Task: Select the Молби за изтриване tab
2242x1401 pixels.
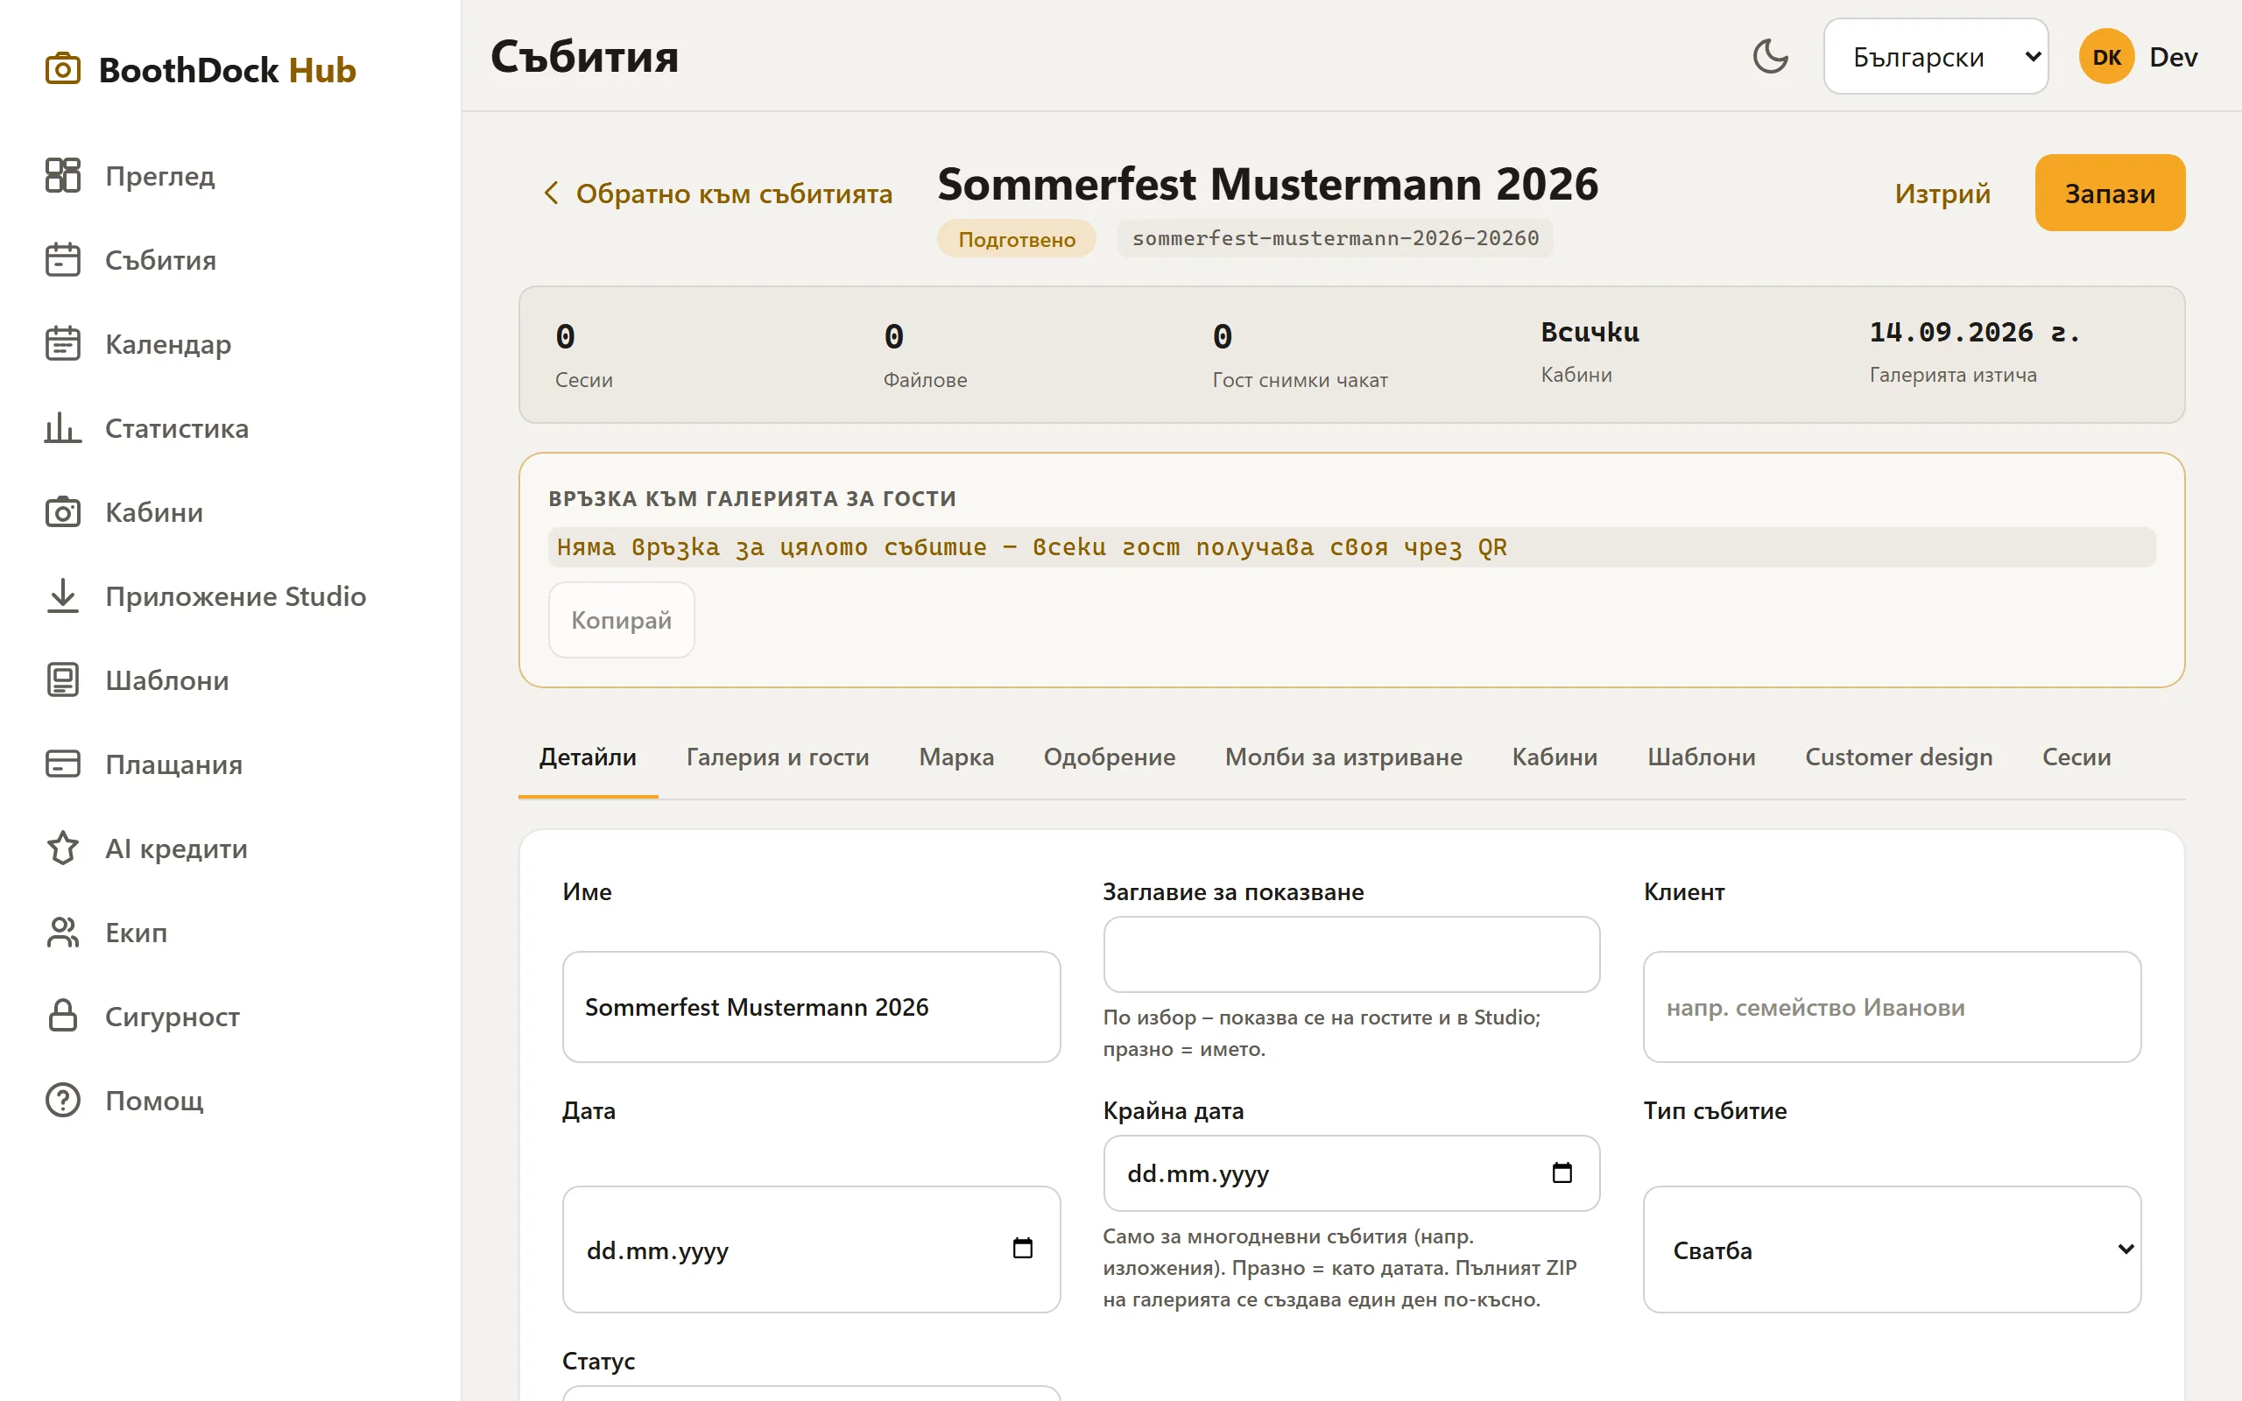Action: click(x=1343, y=757)
